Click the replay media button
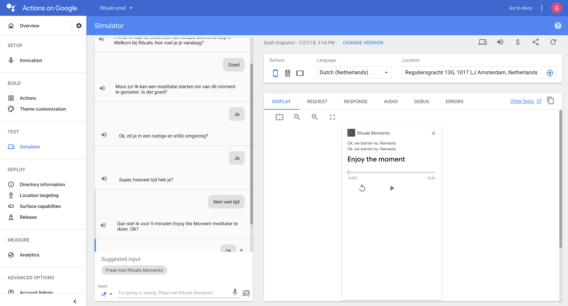The image size is (568, 306). click(x=362, y=188)
